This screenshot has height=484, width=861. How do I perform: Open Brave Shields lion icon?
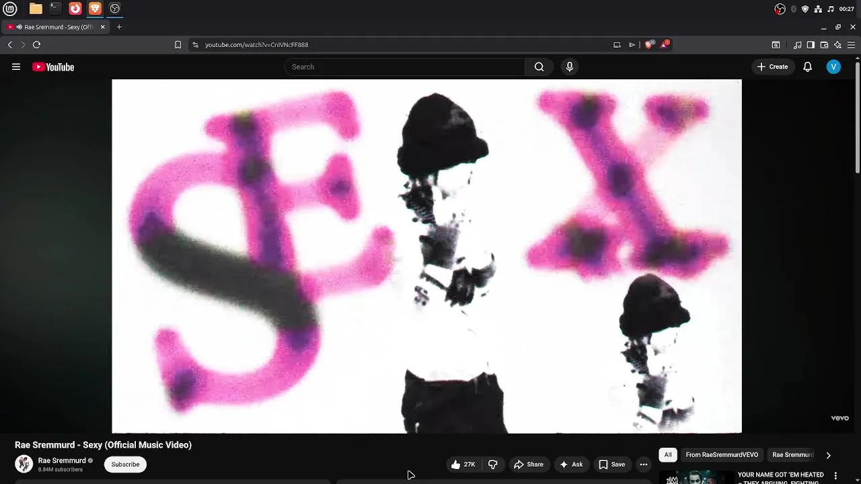649,44
